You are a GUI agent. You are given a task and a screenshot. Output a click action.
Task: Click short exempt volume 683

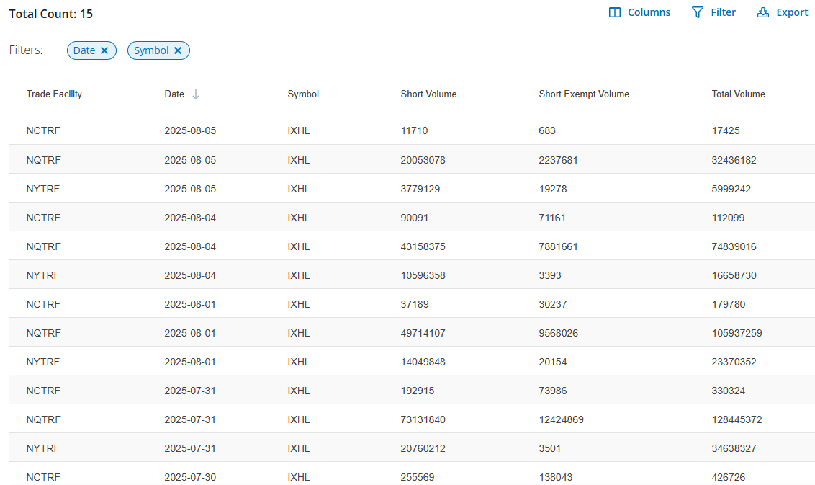[x=546, y=130]
